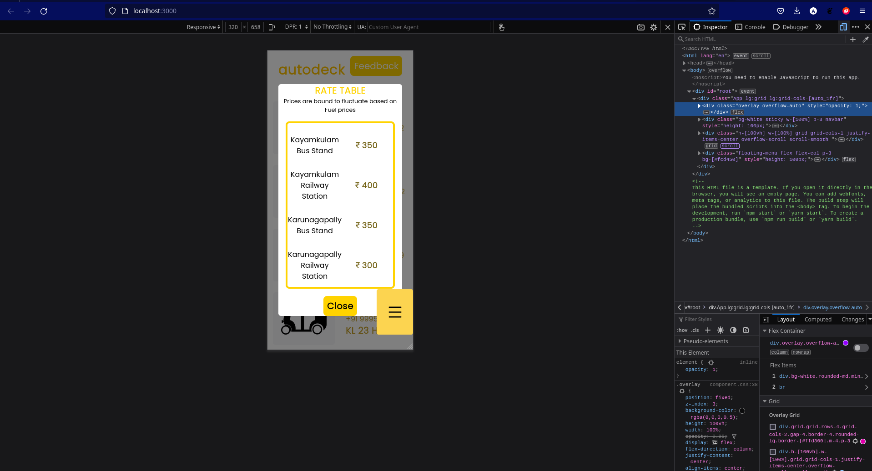Enable touch event simulation
The width and height of the screenshot is (872, 471).
click(502, 27)
